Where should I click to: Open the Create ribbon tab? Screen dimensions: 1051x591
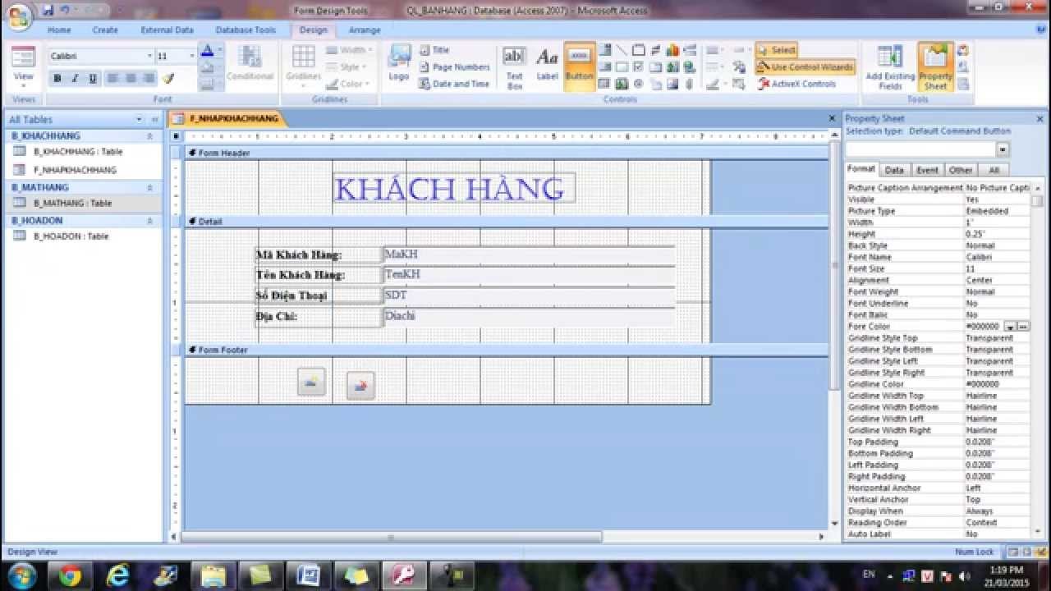pyautogui.click(x=105, y=30)
